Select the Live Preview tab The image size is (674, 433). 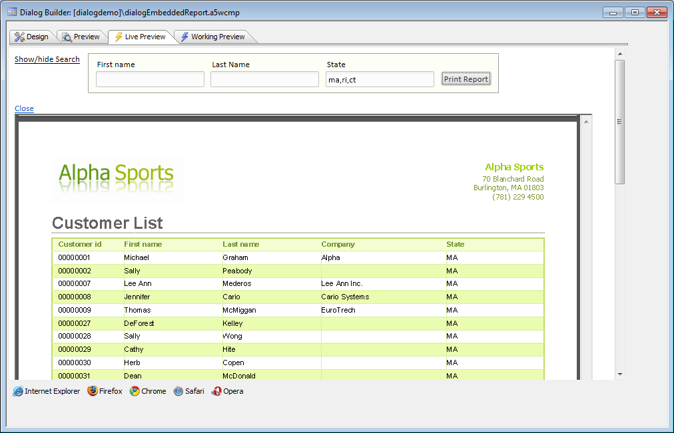pos(140,37)
